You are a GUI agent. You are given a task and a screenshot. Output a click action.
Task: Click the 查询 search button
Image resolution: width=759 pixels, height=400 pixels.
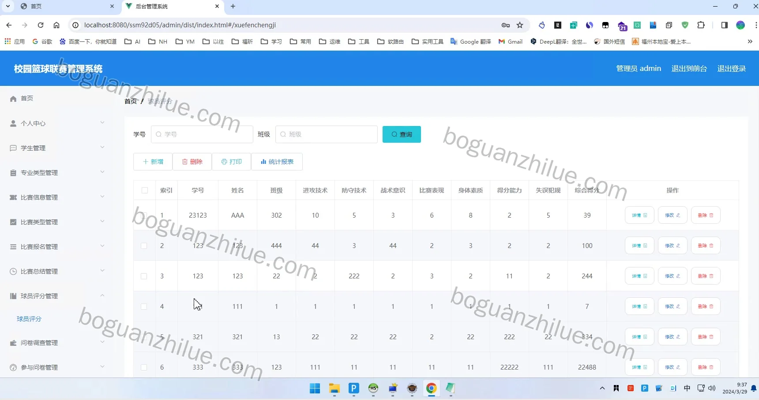point(402,134)
